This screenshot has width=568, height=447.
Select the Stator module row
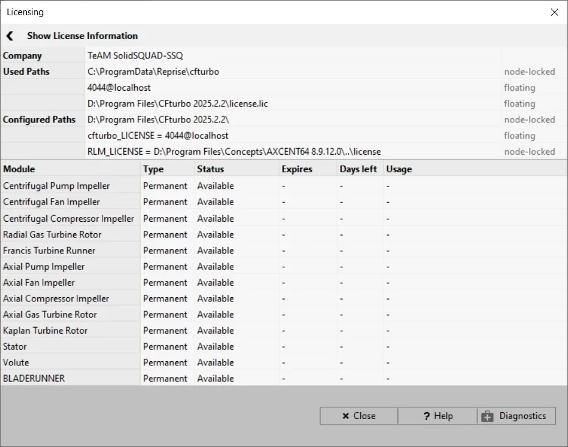[x=284, y=347]
